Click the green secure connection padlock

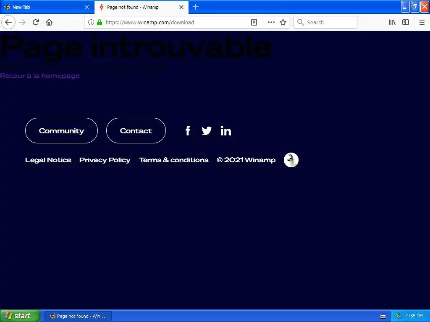pyautogui.click(x=100, y=22)
